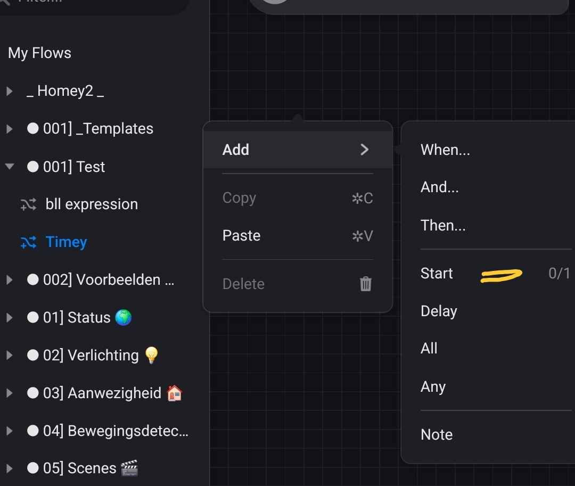Image resolution: width=575 pixels, height=486 pixels.
Task: Collapse the 001] Test folder
Action: pyautogui.click(x=9, y=167)
